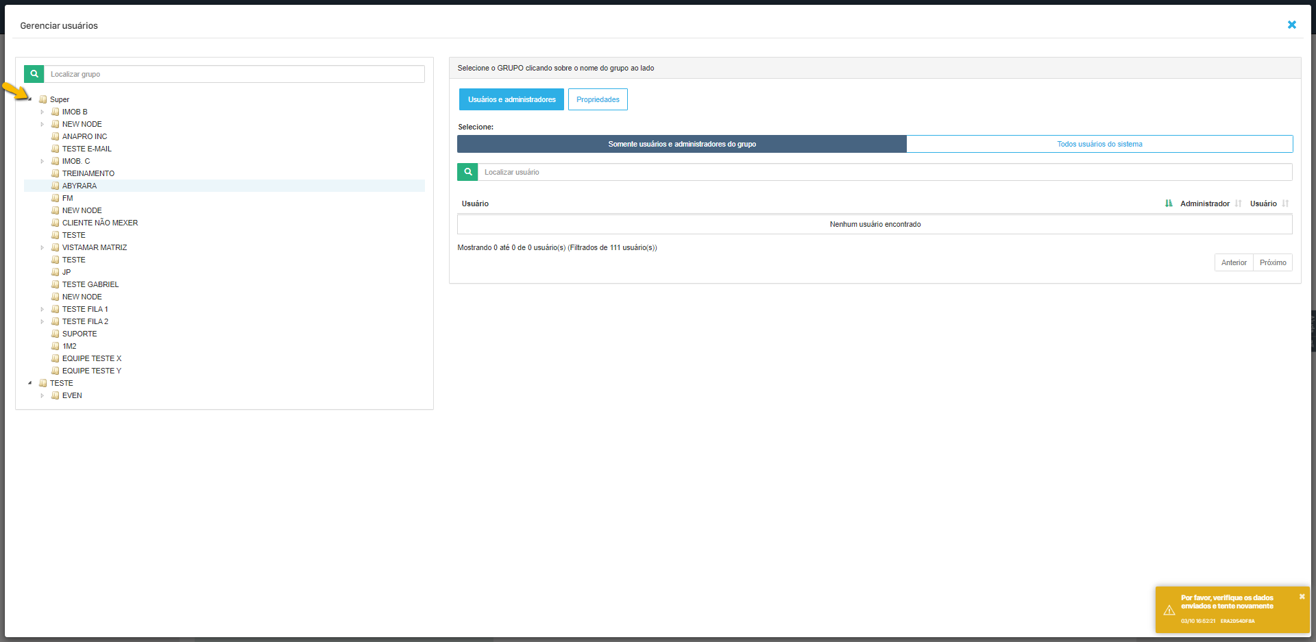Image resolution: width=1316 pixels, height=642 pixels.
Task: Select only group users and administrators filter
Action: tap(681, 144)
